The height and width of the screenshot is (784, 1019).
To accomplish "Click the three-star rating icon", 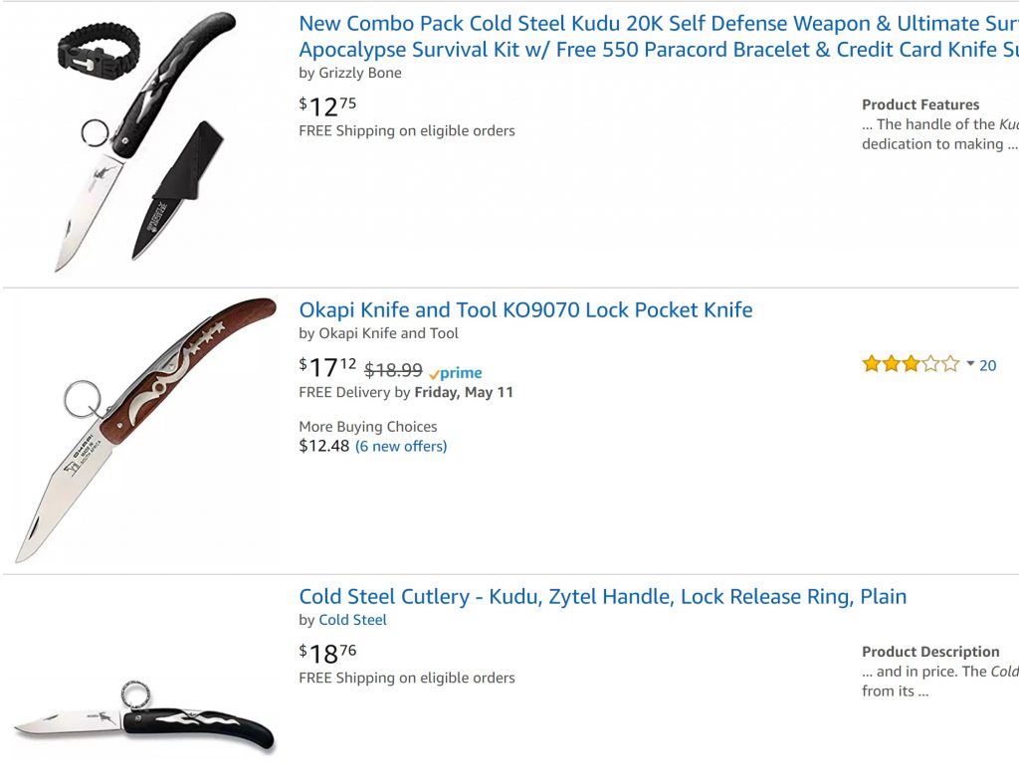I will click(x=911, y=364).
